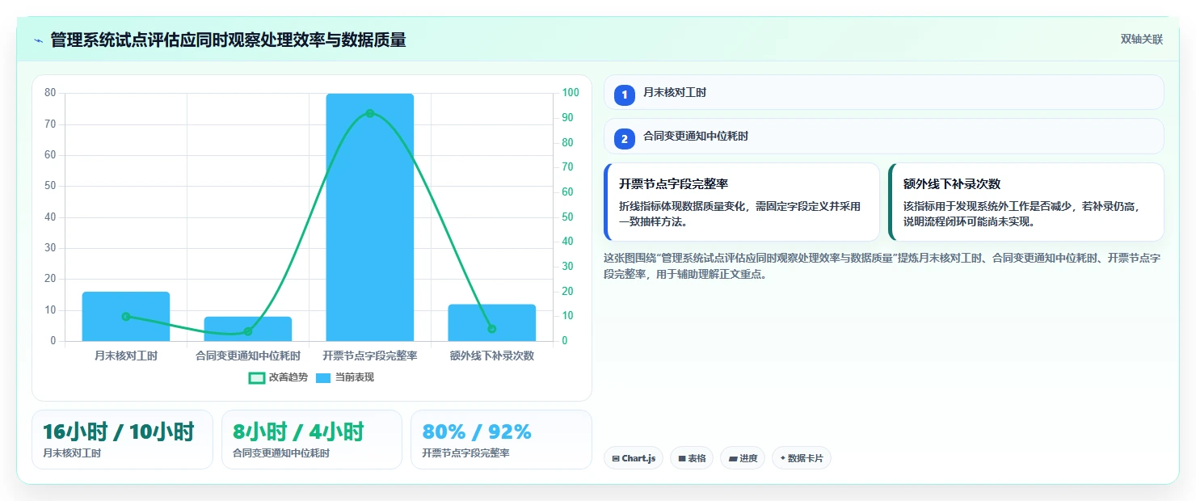This screenshot has height=501, width=1196.
Task: Click the 额外线下补录次数 info card
Action: point(1025,202)
